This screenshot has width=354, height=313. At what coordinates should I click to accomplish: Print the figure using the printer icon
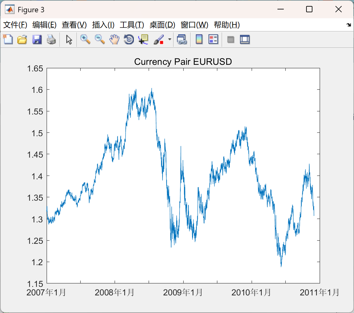point(51,39)
